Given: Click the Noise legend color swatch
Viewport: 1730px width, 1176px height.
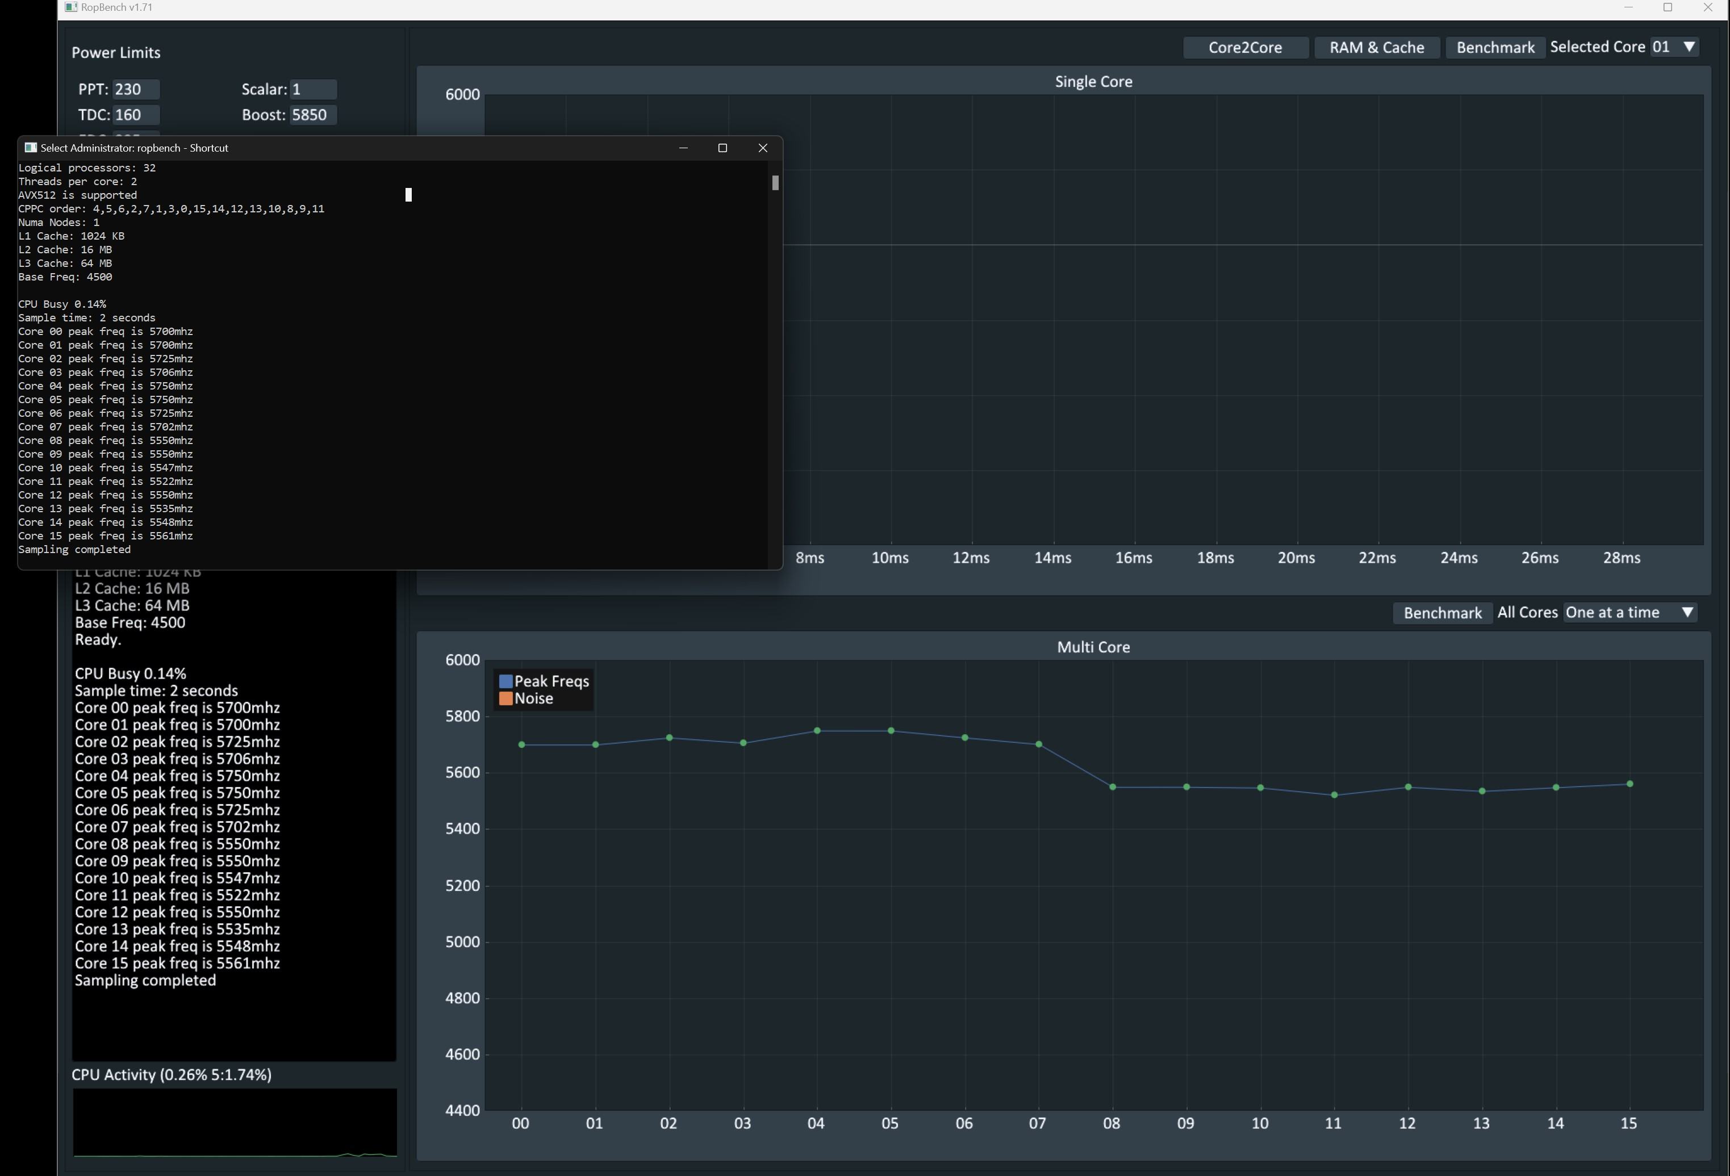Looking at the screenshot, I should (505, 698).
